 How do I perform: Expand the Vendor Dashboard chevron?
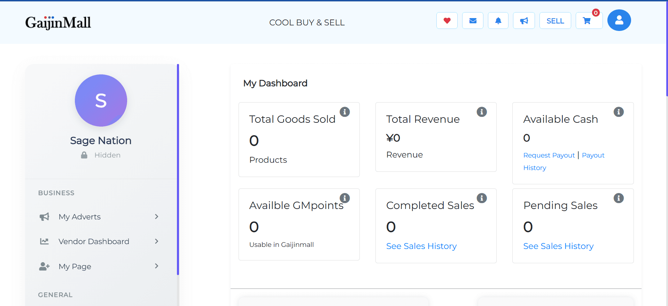pos(156,241)
